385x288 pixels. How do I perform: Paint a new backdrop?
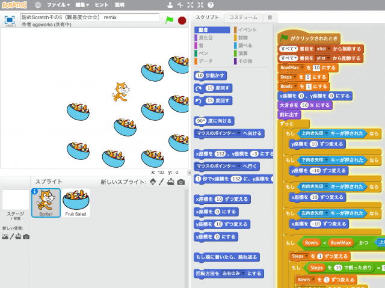[x=12, y=236]
